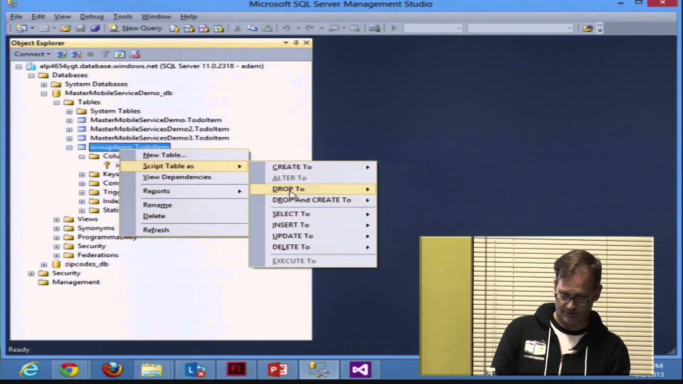683x384 pixels.
Task: Click the New Query toolbar button
Action: click(135, 28)
